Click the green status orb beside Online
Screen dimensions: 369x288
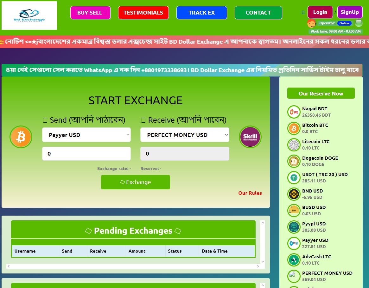[359, 23]
